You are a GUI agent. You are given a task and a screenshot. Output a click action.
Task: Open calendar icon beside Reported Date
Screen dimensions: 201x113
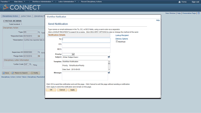tap(39, 36)
